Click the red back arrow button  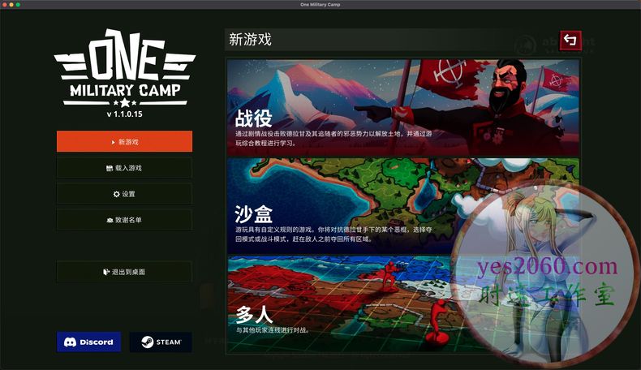[x=570, y=40]
